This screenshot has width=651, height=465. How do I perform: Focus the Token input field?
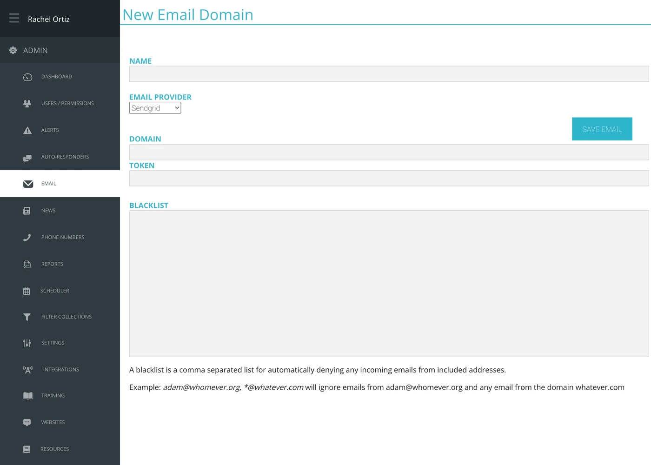pyautogui.click(x=389, y=178)
